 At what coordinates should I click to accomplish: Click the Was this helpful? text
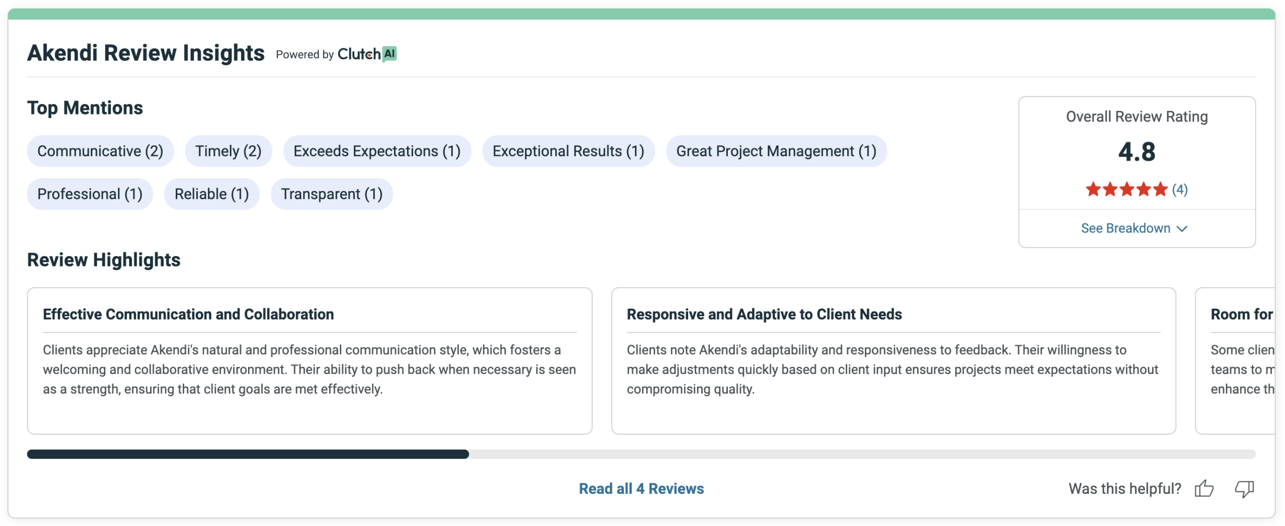coord(1125,488)
